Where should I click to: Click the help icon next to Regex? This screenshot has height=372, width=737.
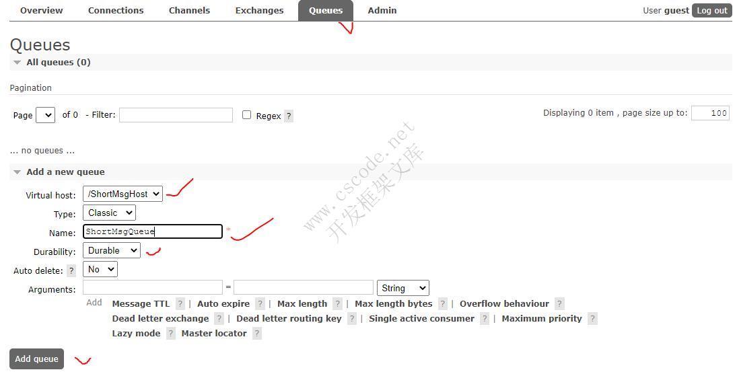point(289,116)
